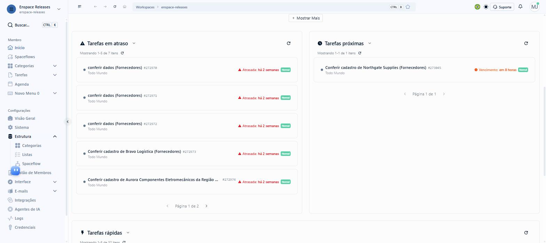Open task Conferir cadastro de Aurora Componentes

point(187,182)
